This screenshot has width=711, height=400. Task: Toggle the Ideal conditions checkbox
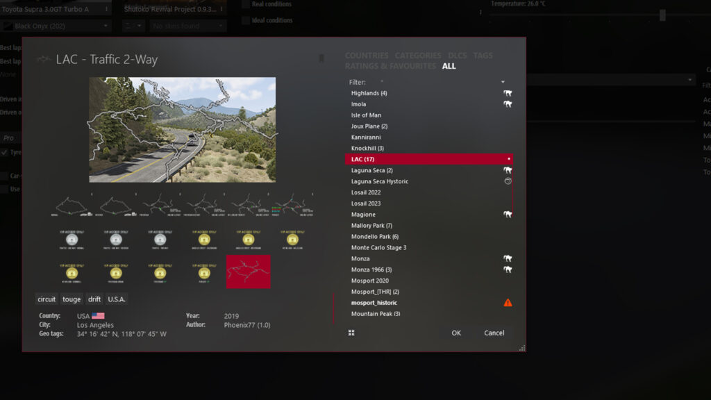tap(246, 20)
